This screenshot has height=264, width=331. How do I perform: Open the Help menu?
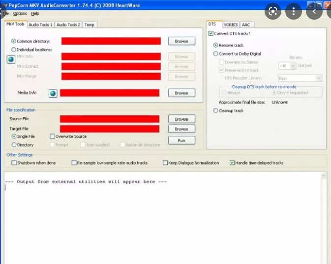point(35,13)
